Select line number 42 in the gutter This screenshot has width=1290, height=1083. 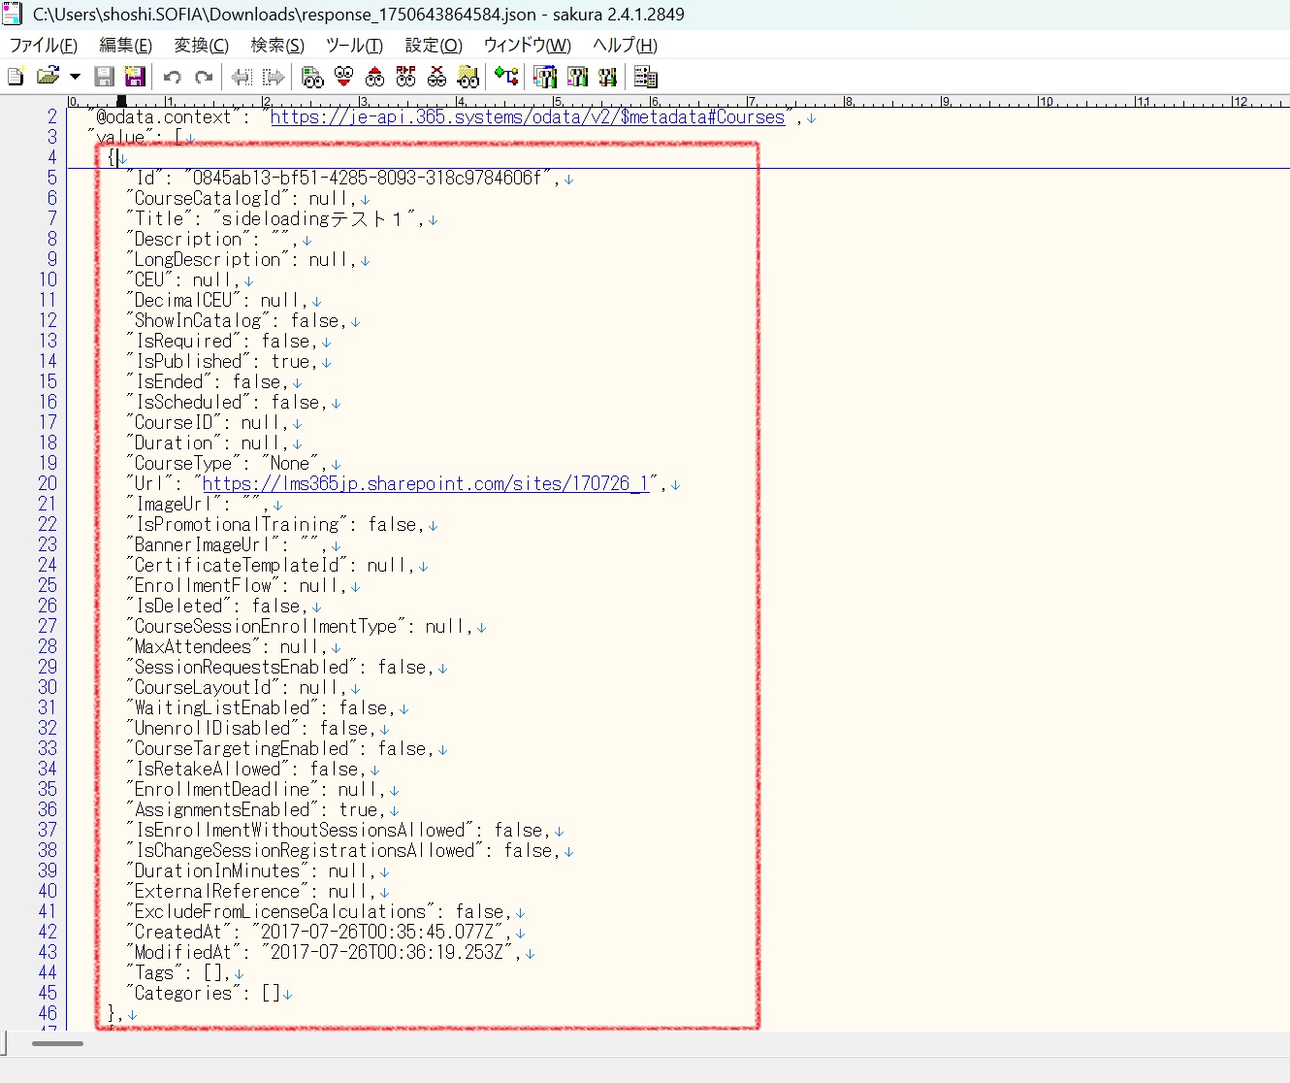(48, 932)
